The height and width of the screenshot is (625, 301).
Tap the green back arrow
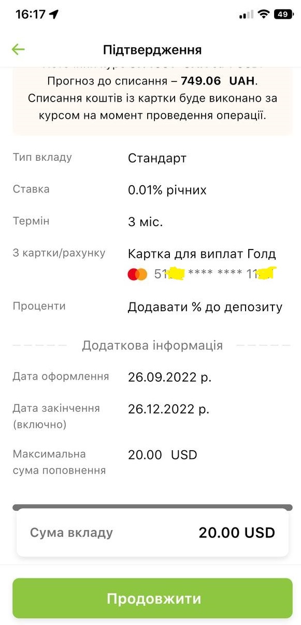click(x=18, y=49)
